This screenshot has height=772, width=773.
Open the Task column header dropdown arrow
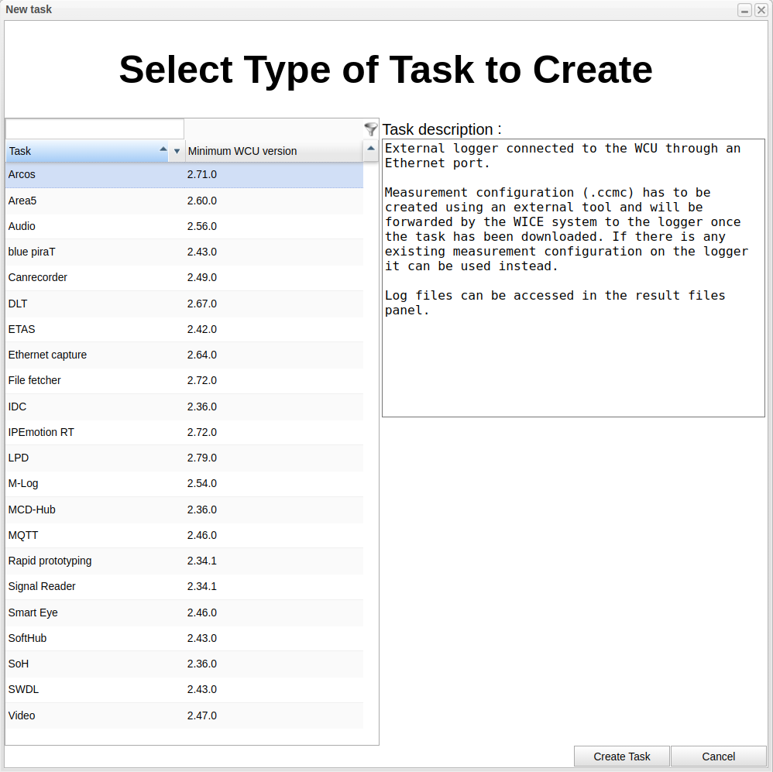coord(177,151)
